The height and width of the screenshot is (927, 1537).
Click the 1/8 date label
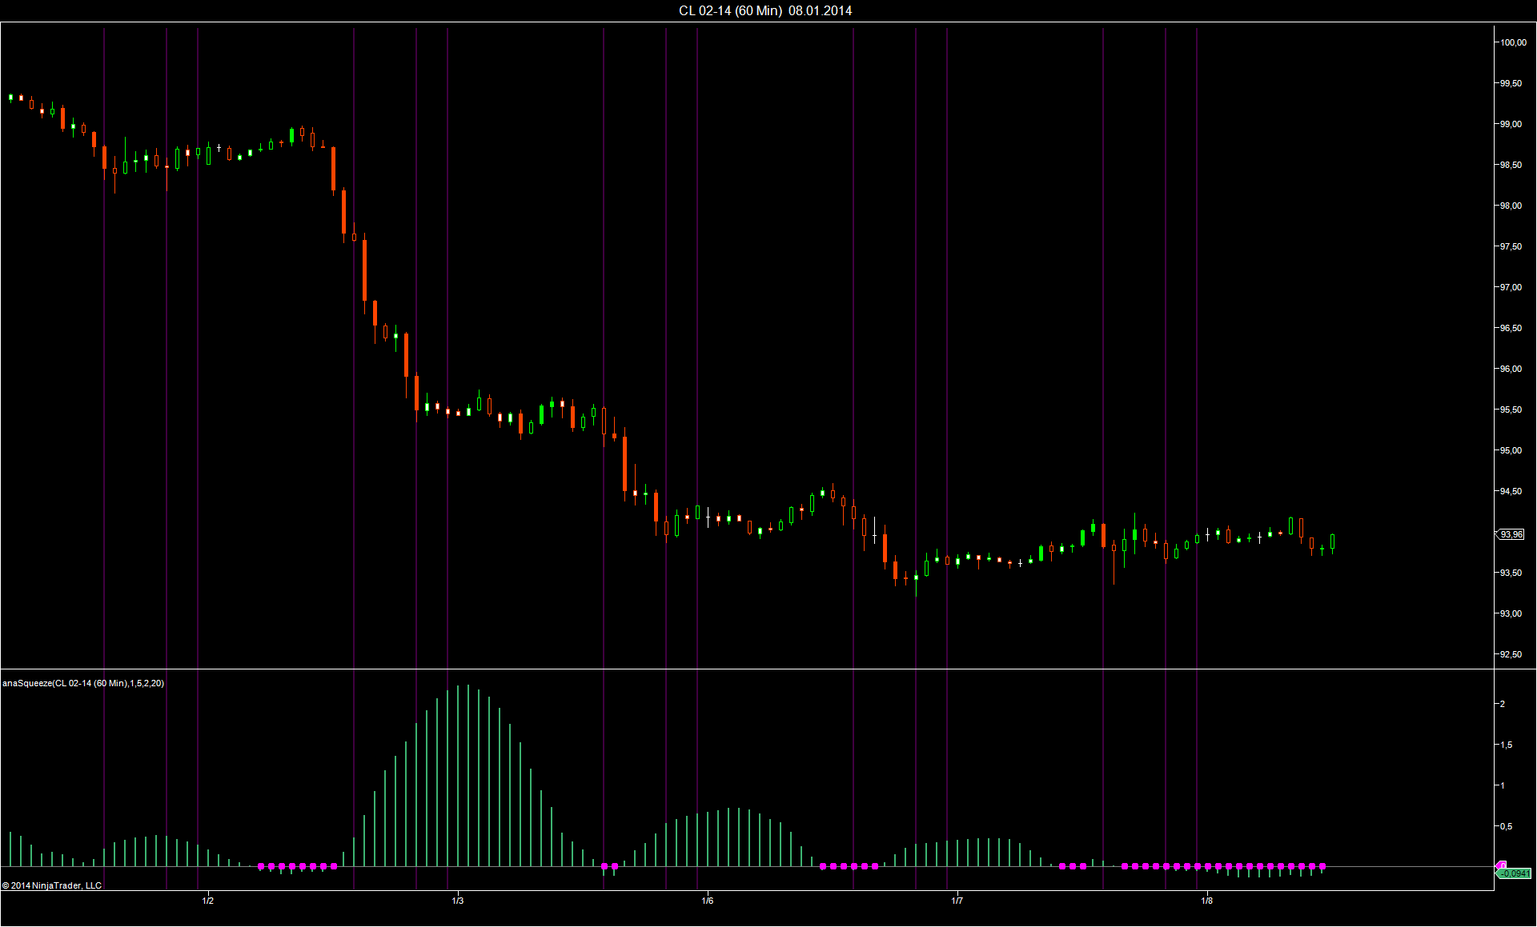tap(1206, 901)
